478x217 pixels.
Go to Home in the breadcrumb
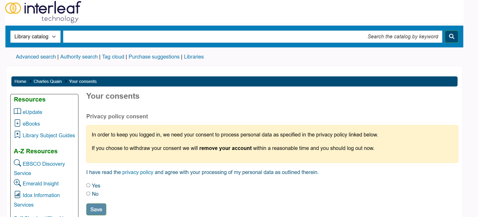20,81
